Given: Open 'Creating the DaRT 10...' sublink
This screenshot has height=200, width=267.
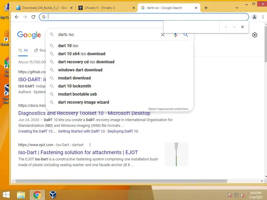Looking at the screenshot, I should [37, 131].
